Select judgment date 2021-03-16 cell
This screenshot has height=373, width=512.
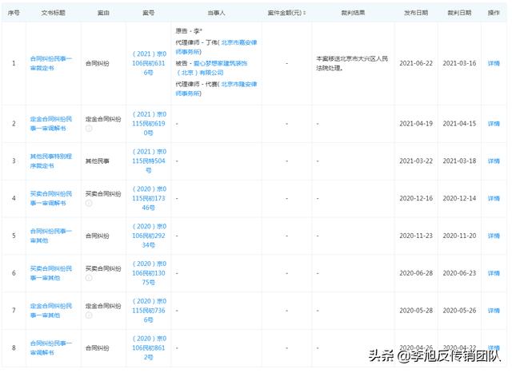pos(459,63)
